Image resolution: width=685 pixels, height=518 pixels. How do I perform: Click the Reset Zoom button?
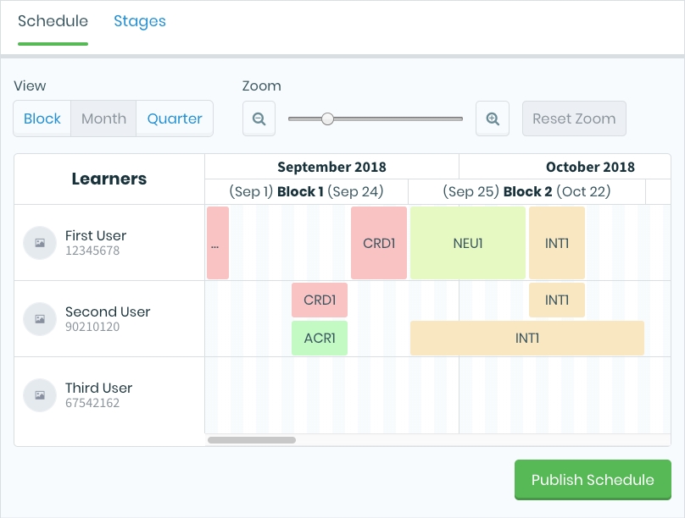tap(574, 118)
